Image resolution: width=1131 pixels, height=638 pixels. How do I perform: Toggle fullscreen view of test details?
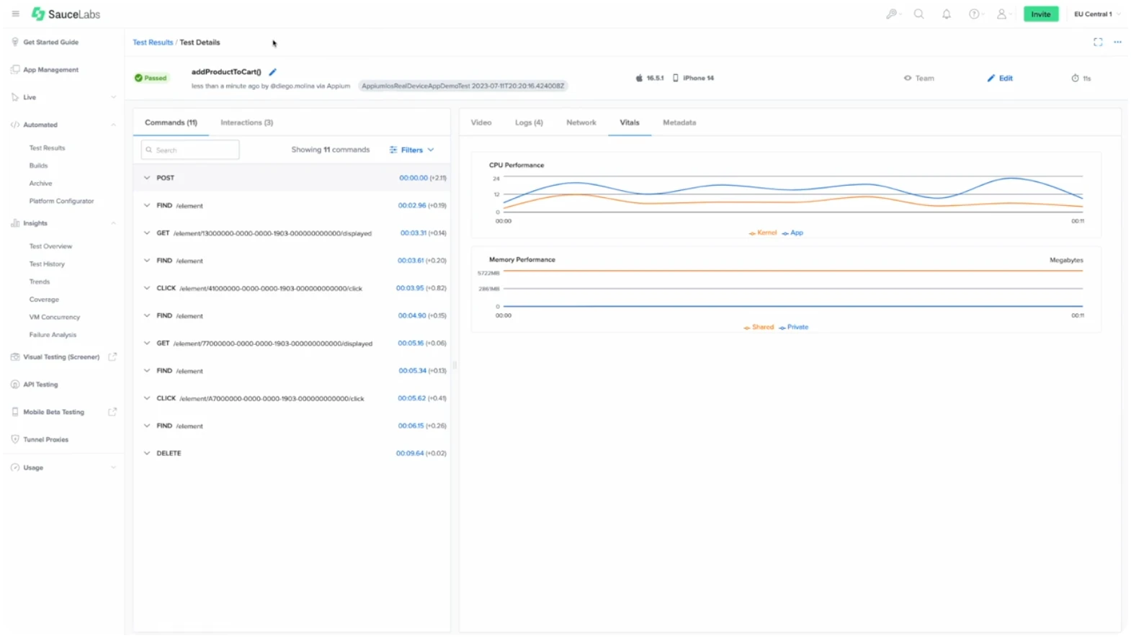pos(1098,42)
